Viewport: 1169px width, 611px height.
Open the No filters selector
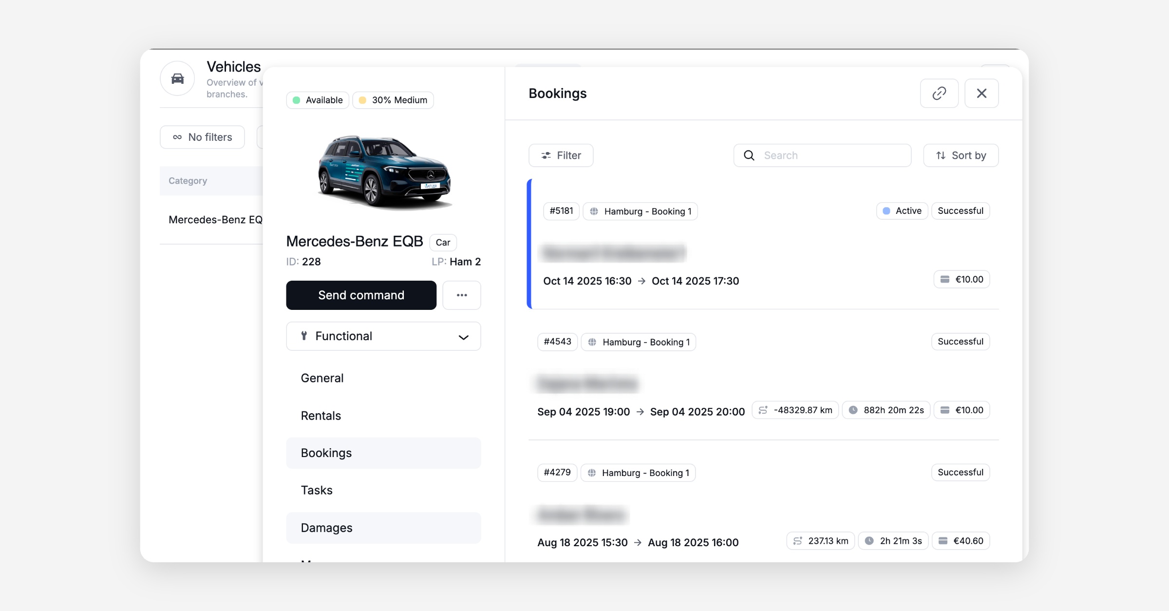click(202, 137)
